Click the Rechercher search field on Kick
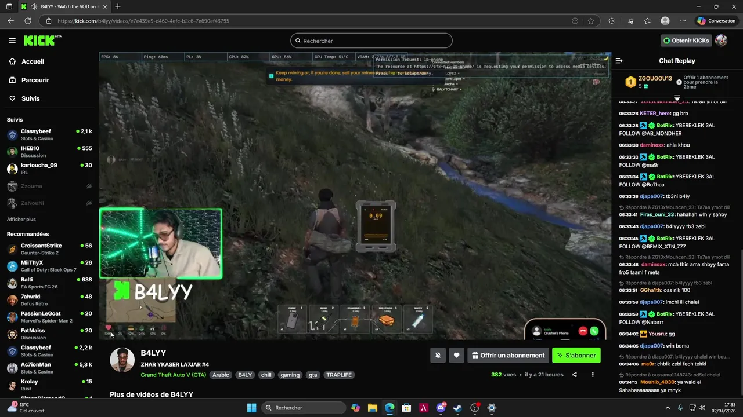The width and height of the screenshot is (743, 417). pos(371,41)
